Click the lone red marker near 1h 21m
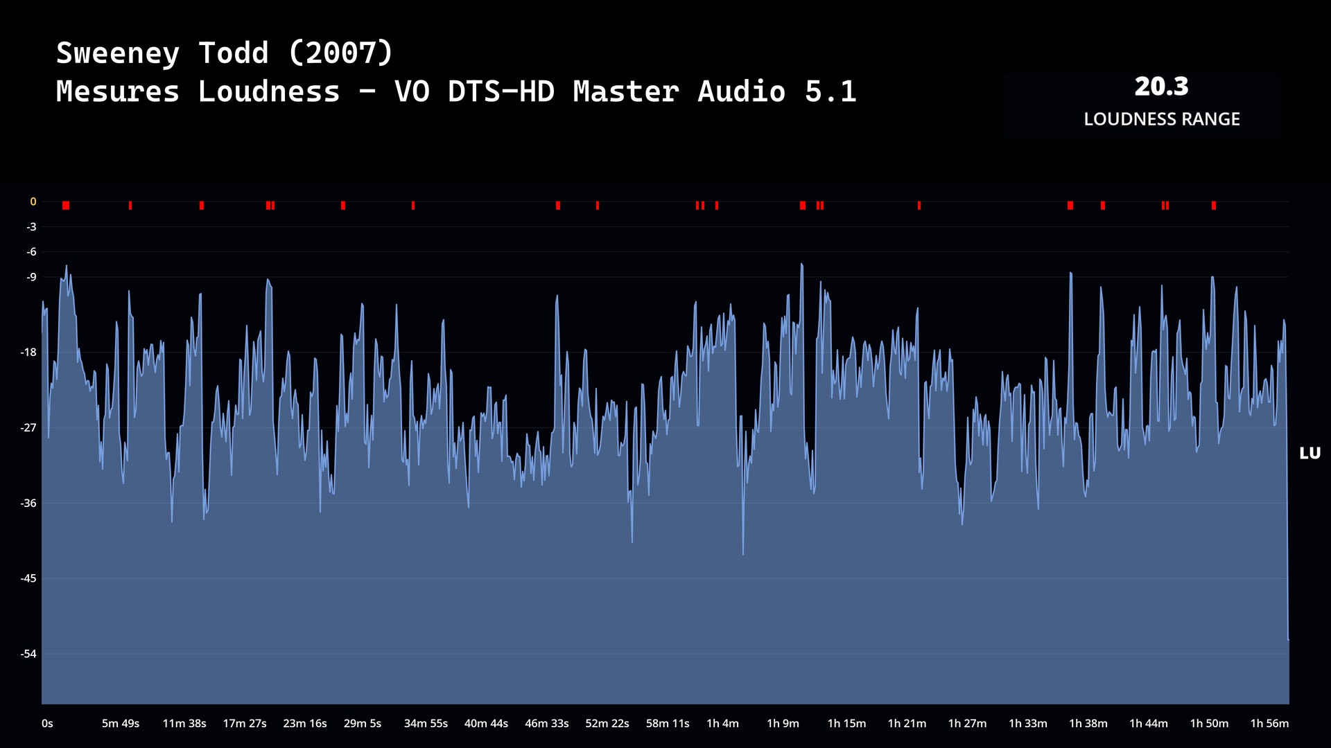This screenshot has width=1331, height=748. 919,206
